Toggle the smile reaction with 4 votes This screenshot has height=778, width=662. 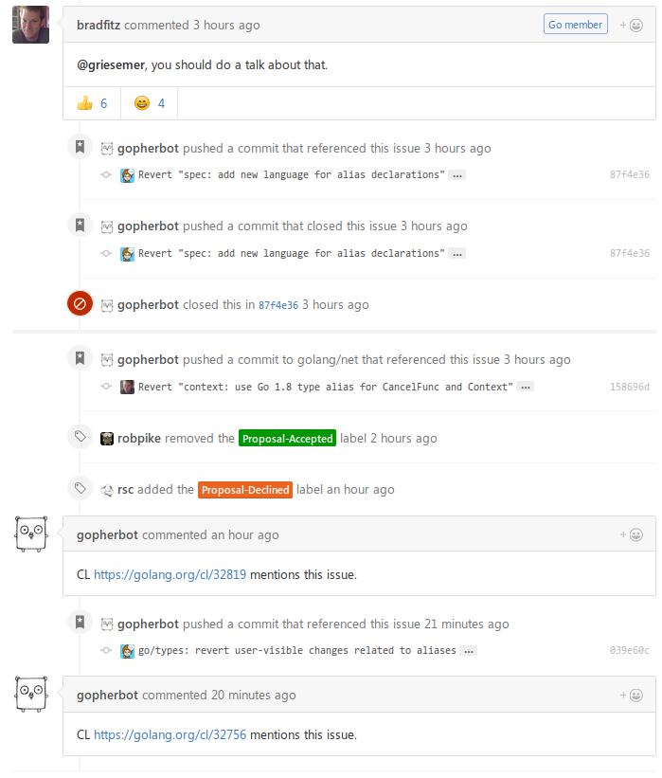150,103
